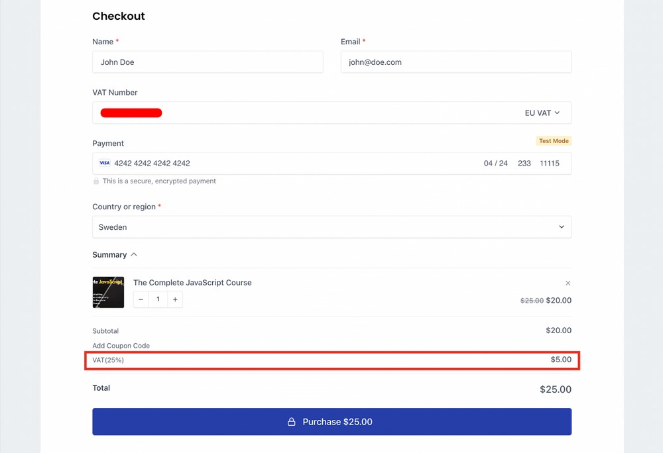This screenshot has height=453, width=663.
Task: Click the lock icon inside the Purchase button
Action: (291, 421)
